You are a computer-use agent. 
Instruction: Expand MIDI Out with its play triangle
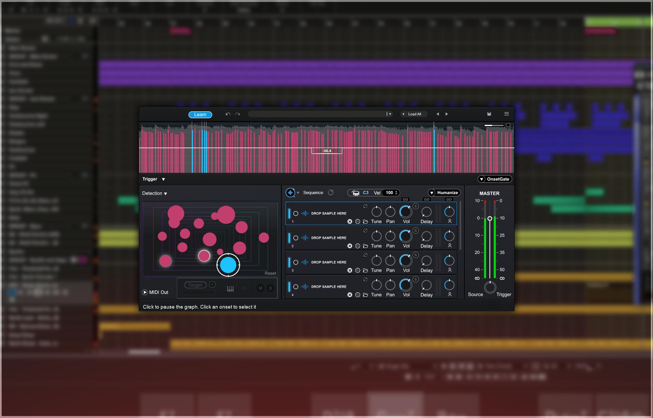click(145, 292)
